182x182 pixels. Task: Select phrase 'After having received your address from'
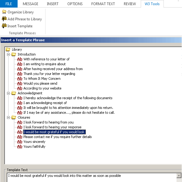click(53, 69)
